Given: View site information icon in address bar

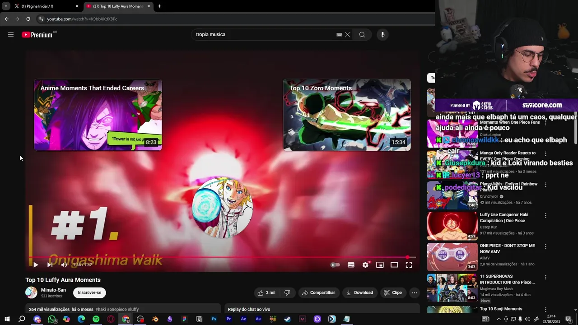Looking at the screenshot, I should (41, 19).
